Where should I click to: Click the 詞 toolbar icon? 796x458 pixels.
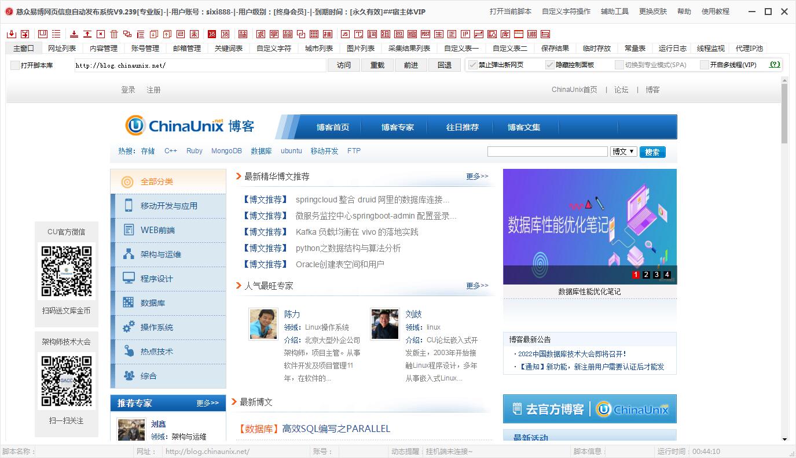coord(372,34)
